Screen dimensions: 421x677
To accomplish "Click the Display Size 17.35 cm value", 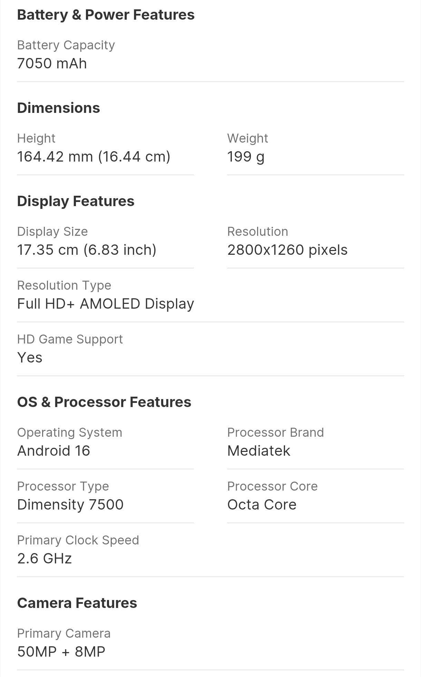I will point(87,250).
